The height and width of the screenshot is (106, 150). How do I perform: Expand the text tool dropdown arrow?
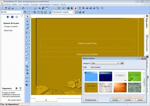pos(29,33)
